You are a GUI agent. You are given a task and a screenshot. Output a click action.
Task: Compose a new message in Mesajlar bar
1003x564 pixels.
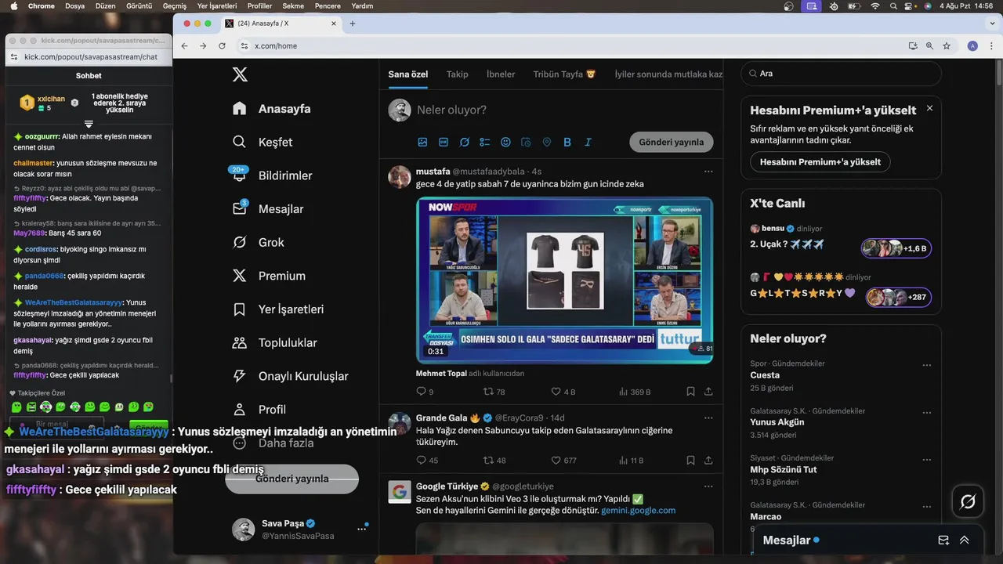pos(943,540)
